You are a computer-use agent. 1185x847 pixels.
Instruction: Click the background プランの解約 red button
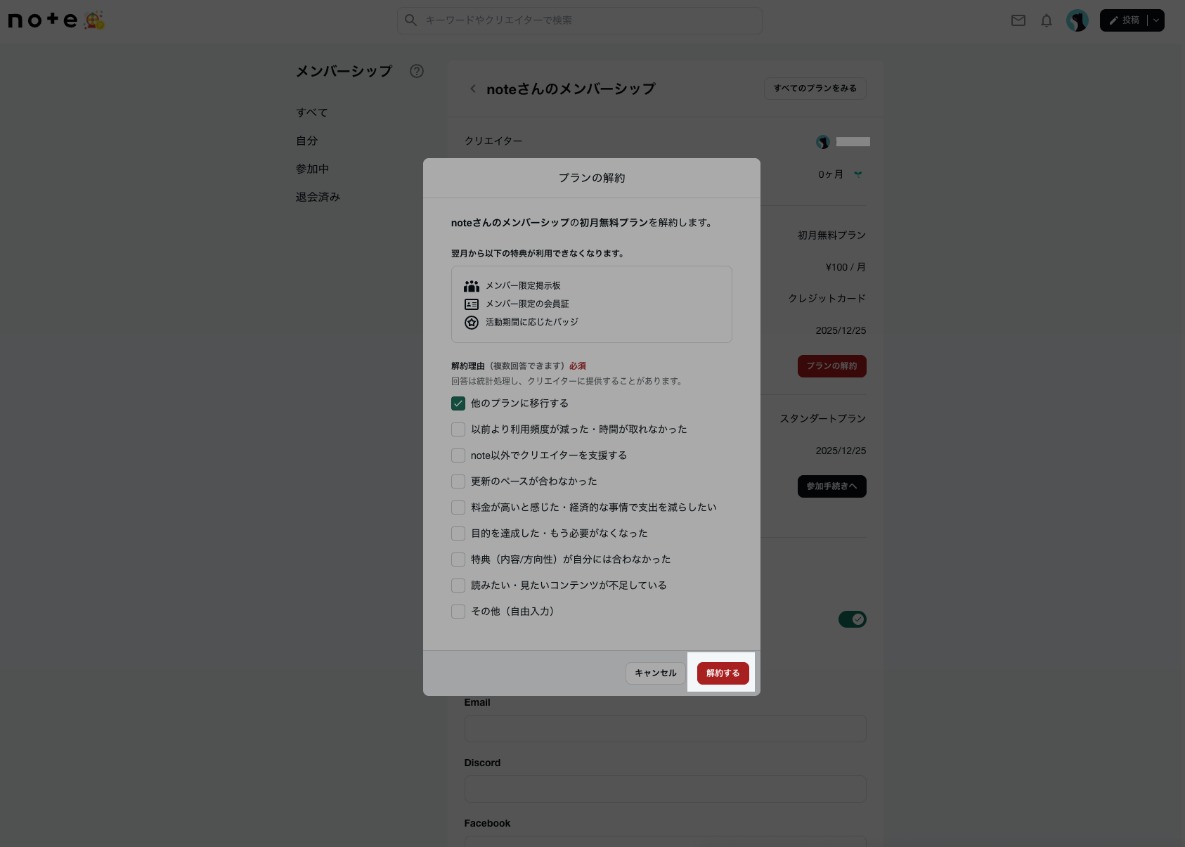832,366
